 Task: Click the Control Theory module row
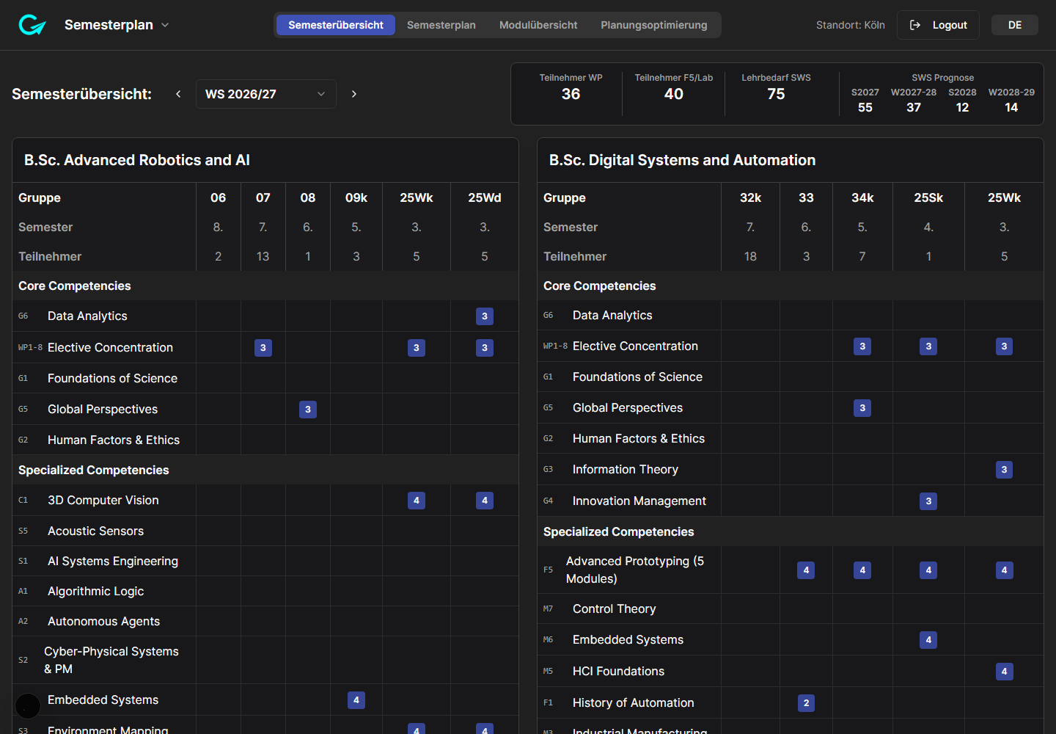pos(791,608)
